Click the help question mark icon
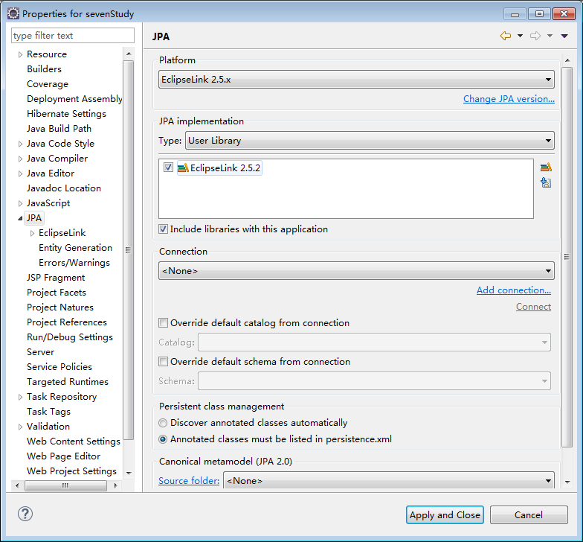 [x=25, y=514]
